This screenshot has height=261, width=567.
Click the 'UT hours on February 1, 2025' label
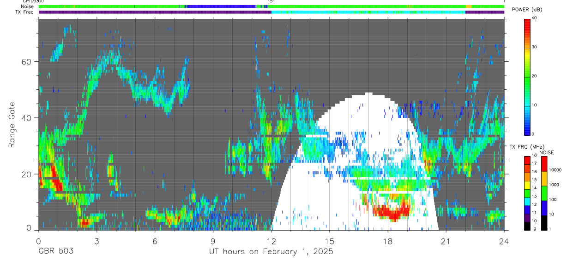(x=271, y=252)
